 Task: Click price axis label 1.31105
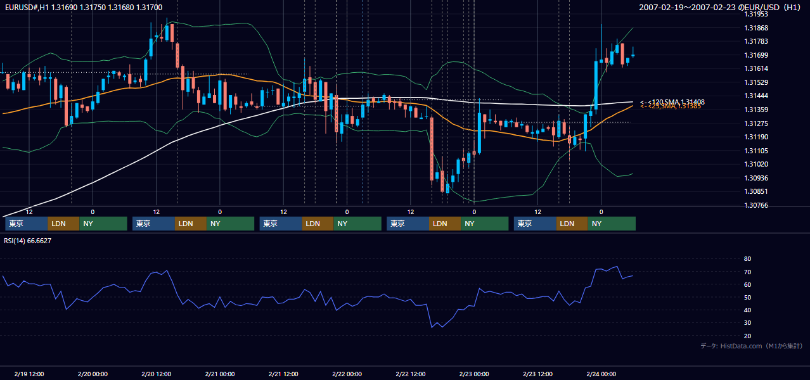[756, 151]
